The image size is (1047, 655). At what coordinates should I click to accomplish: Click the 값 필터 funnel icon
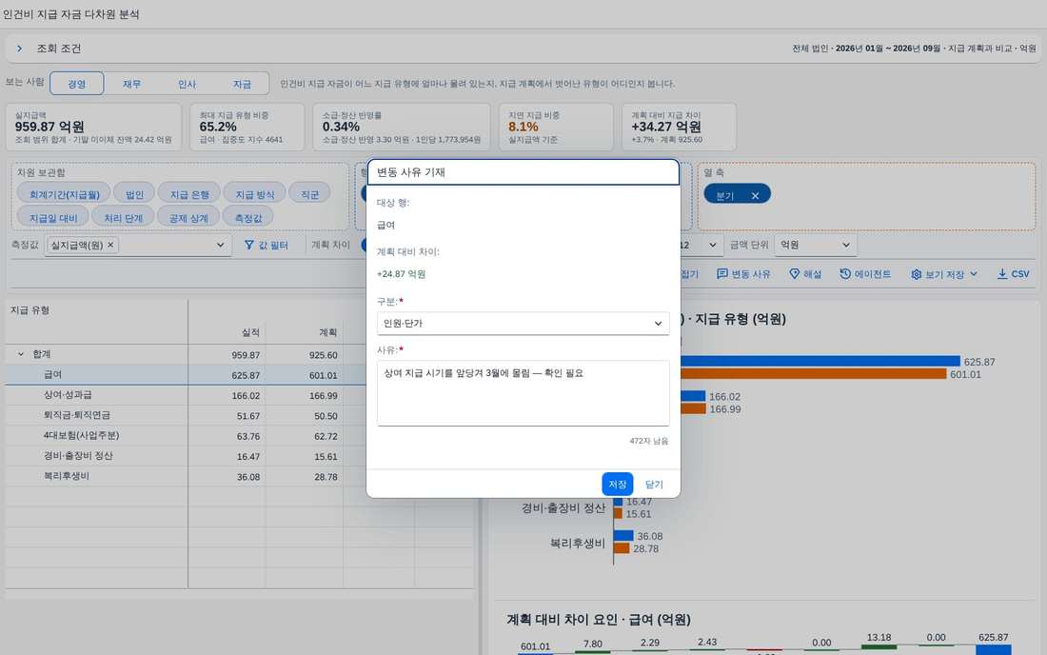(x=249, y=245)
